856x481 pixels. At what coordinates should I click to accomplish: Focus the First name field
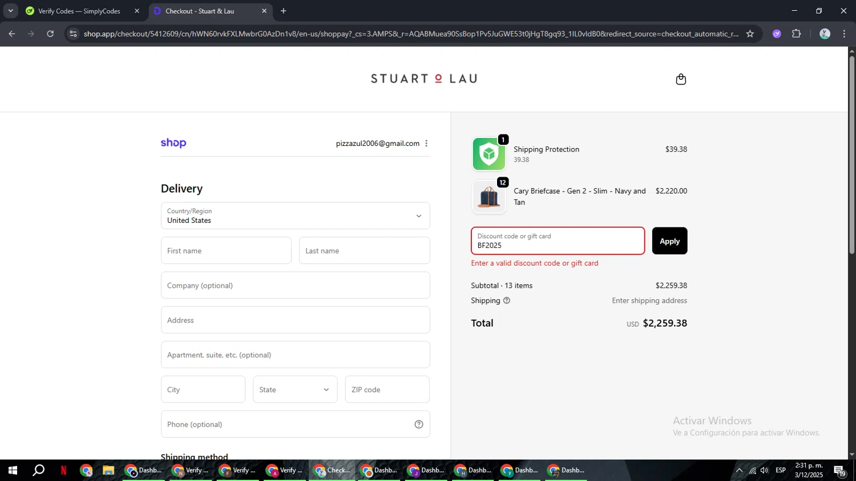(x=226, y=251)
